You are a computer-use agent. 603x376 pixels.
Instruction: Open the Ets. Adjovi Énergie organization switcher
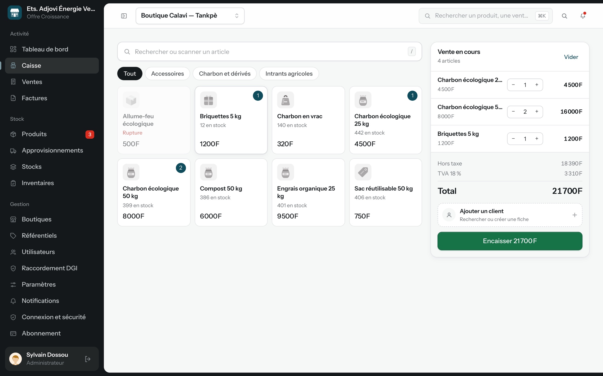(x=52, y=12)
